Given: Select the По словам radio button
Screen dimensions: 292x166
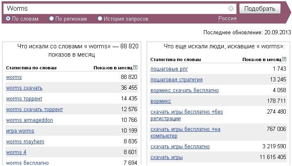Looking at the screenshot, I should [x=8, y=19].
